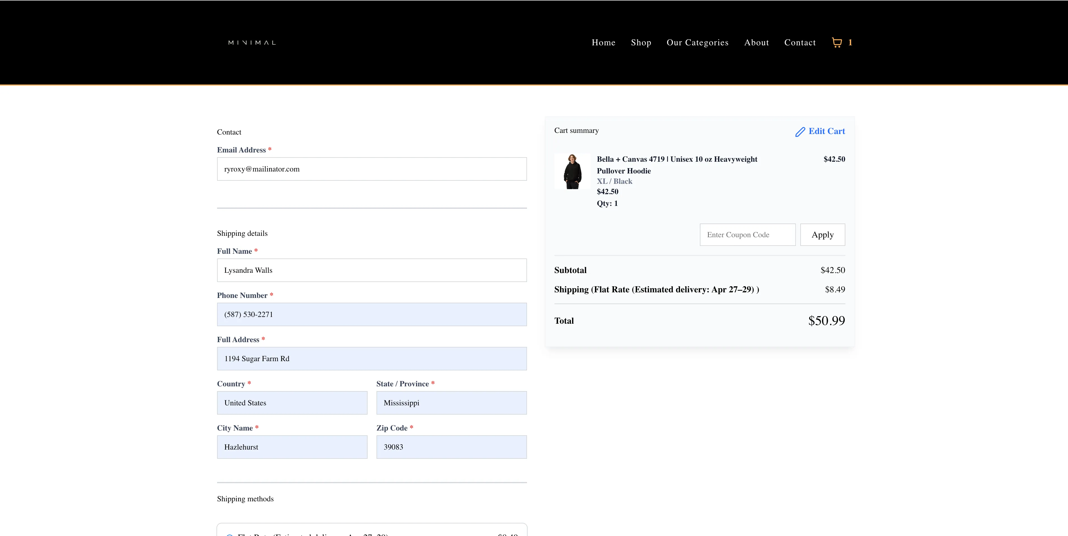Click the Phone Number field
The height and width of the screenshot is (536, 1068).
click(x=371, y=315)
